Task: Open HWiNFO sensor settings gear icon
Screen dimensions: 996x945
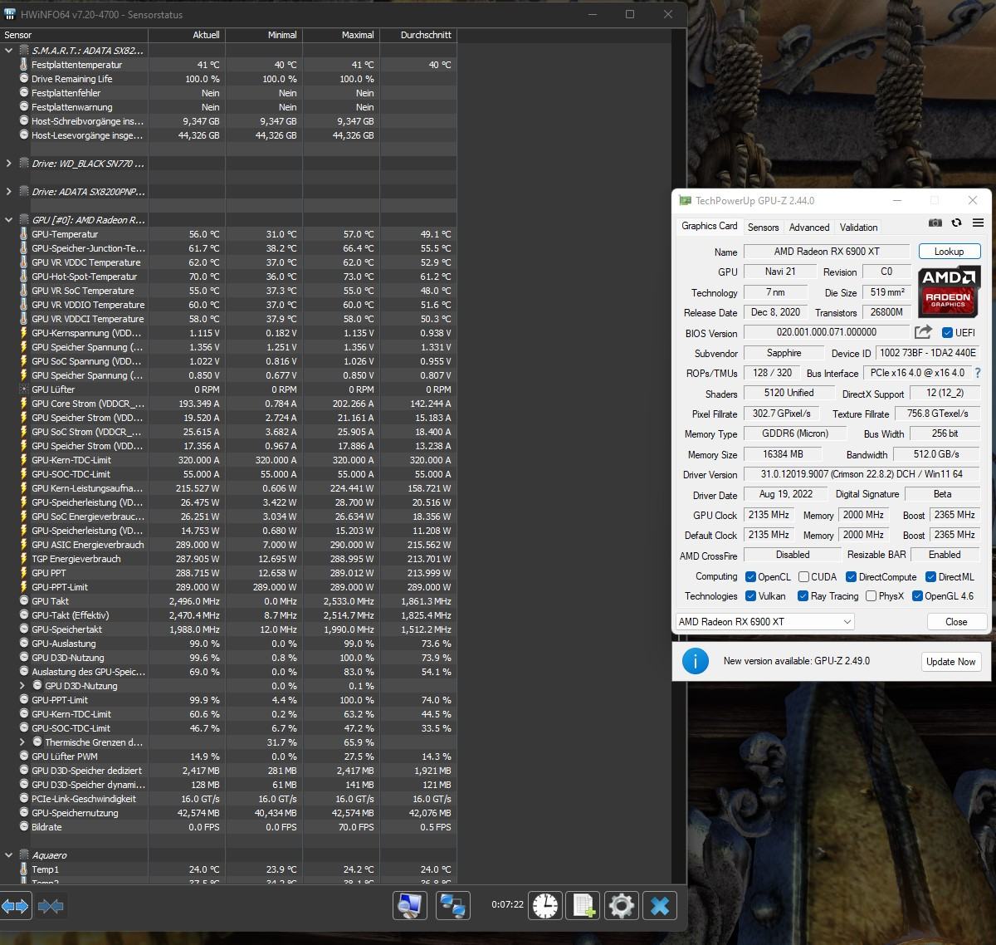Action: click(x=622, y=905)
